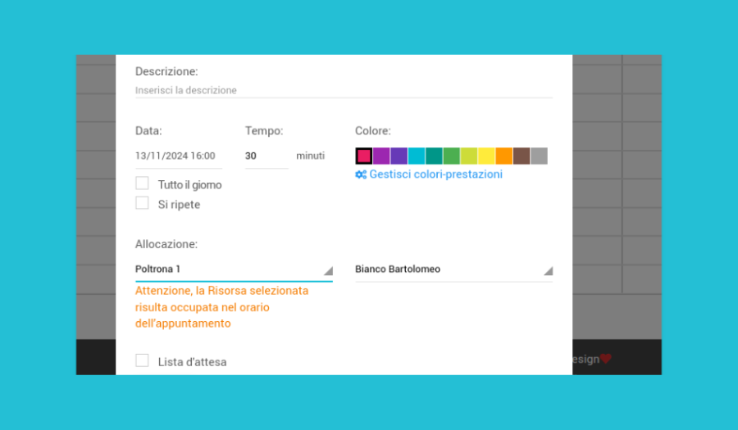Select the green color swatch
This screenshot has width=738, height=430.
click(x=451, y=156)
